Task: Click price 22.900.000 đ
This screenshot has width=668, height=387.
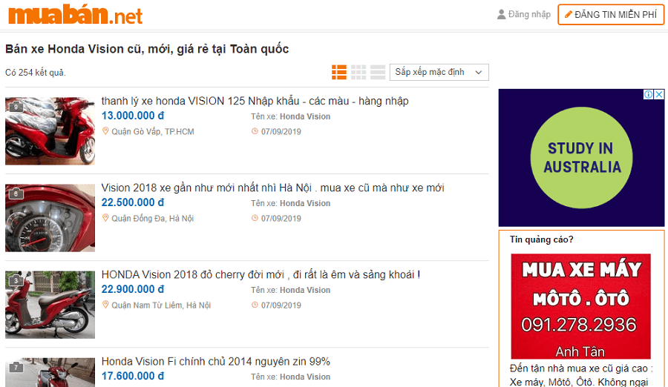Action: pyautogui.click(x=133, y=289)
